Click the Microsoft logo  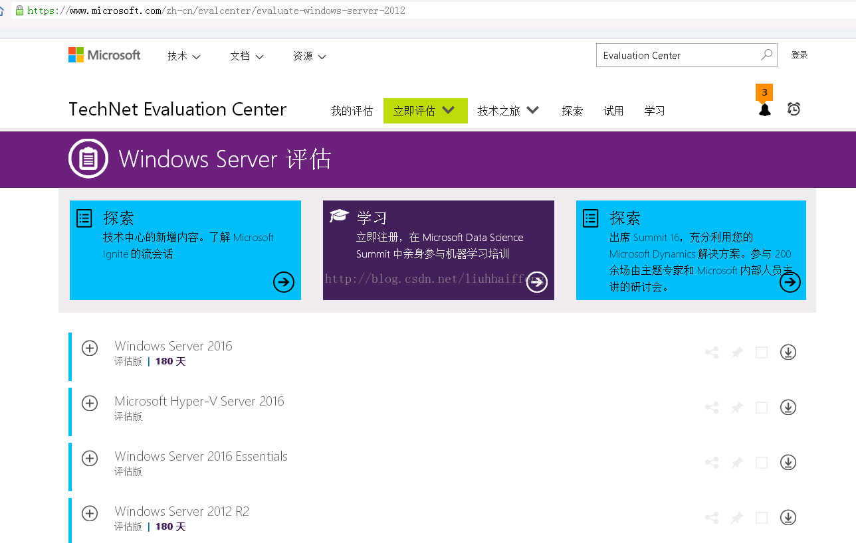104,55
